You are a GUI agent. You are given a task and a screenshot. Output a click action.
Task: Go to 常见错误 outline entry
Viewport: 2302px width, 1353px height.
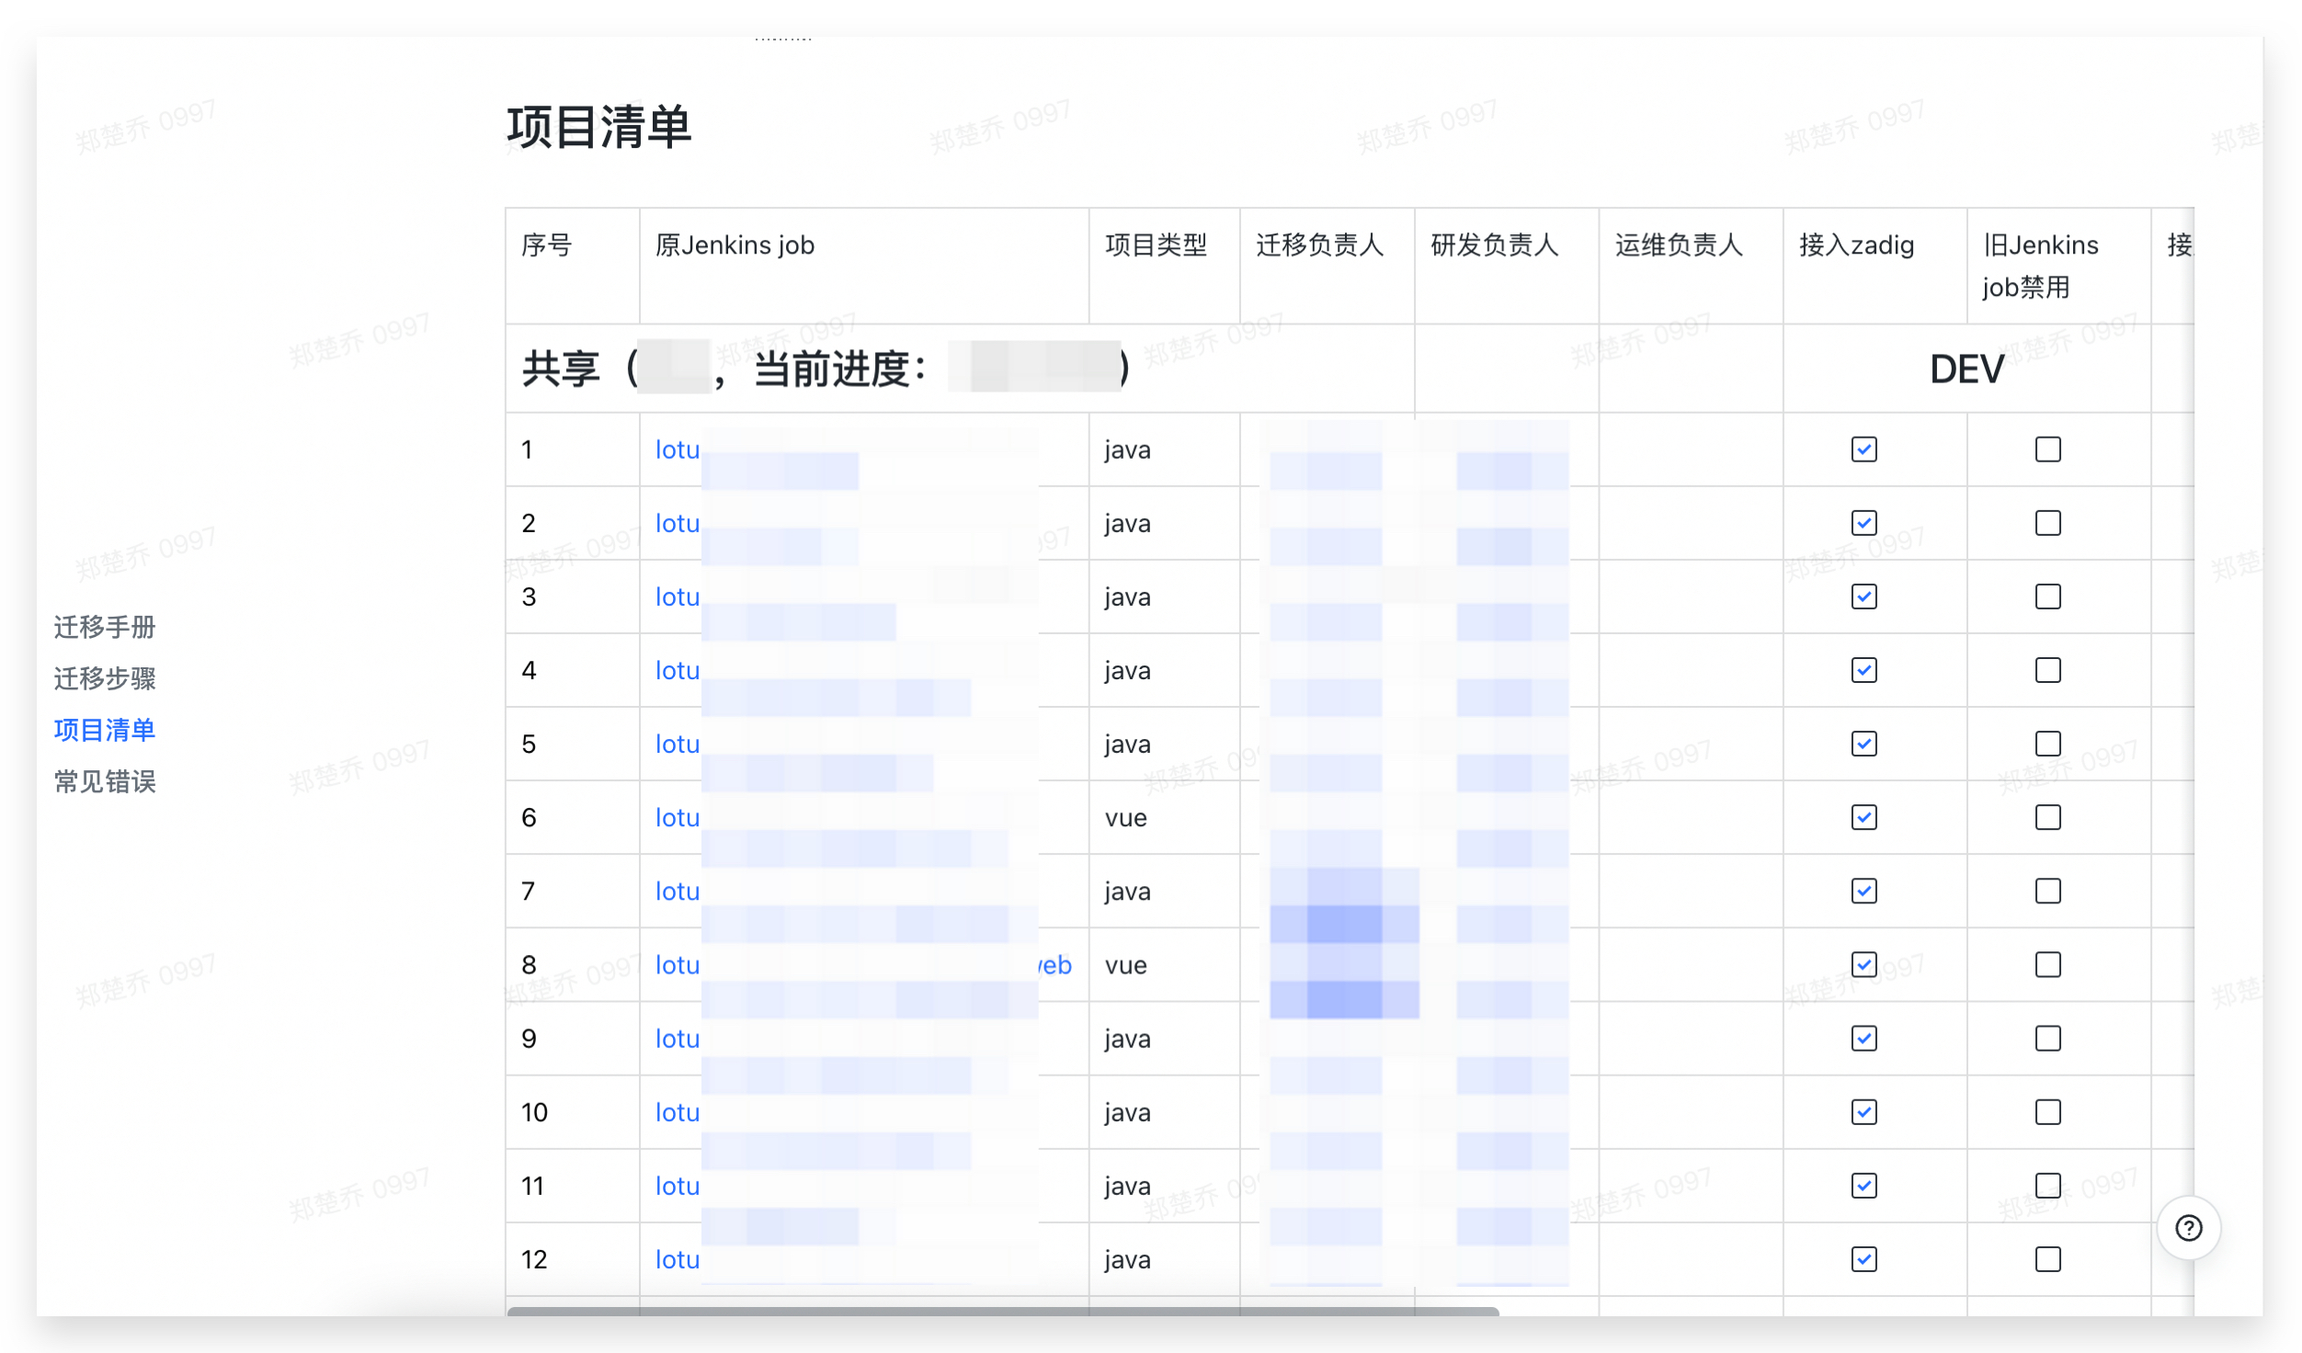[105, 781]
